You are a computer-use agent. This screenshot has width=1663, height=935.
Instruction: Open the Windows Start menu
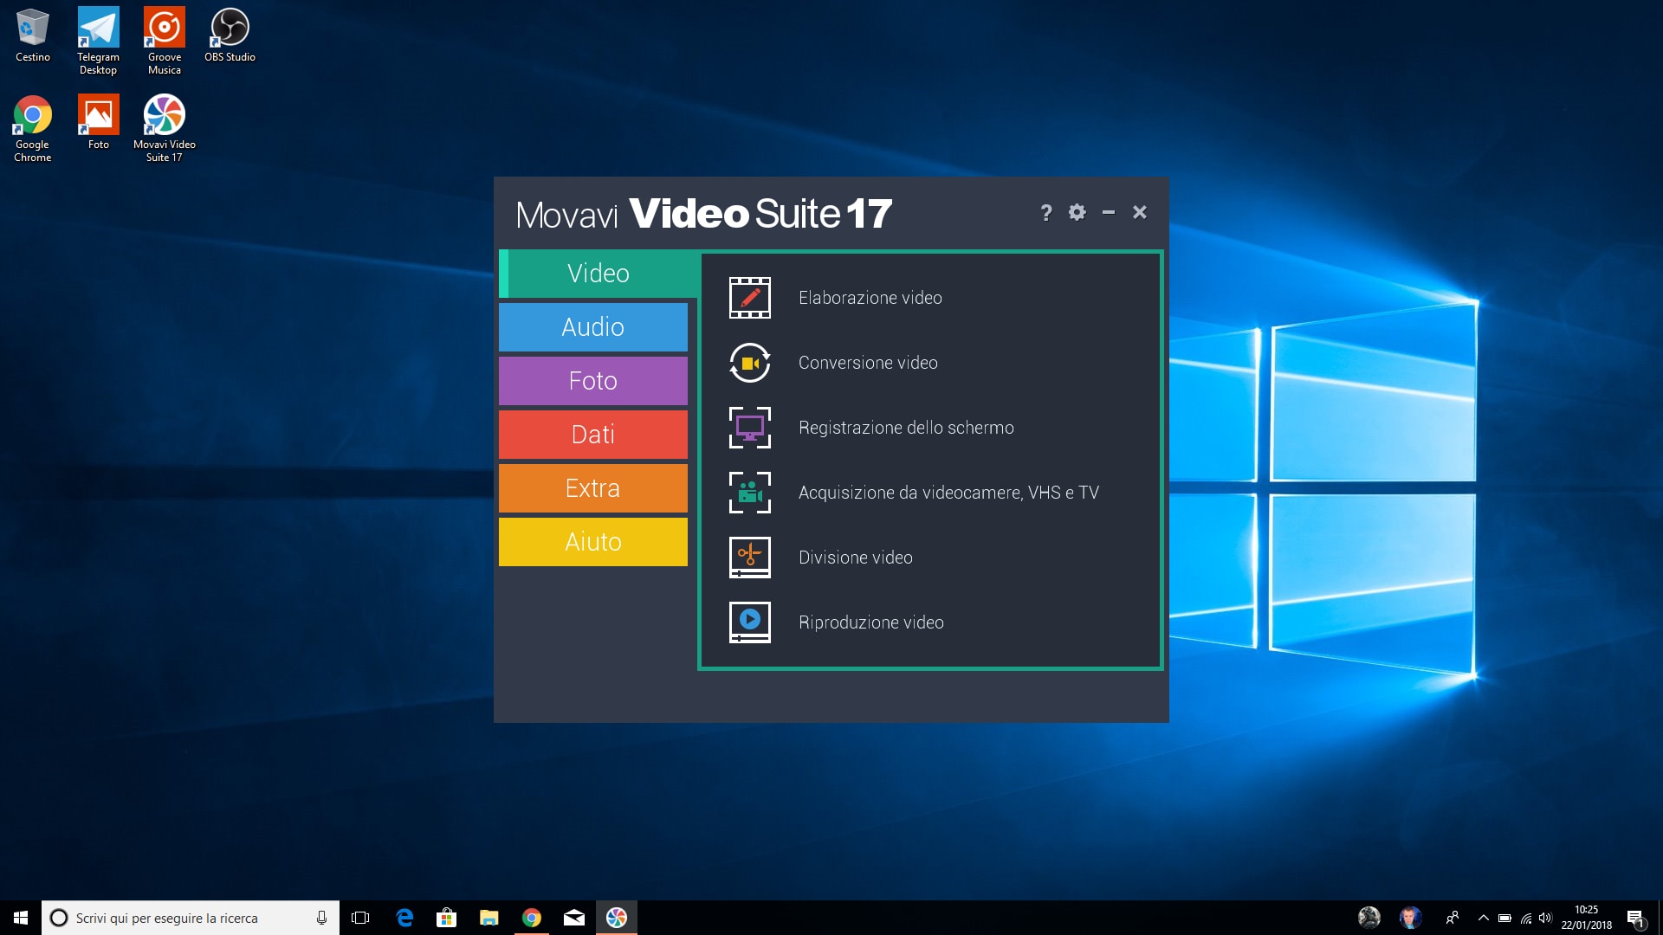coord(21,918)
